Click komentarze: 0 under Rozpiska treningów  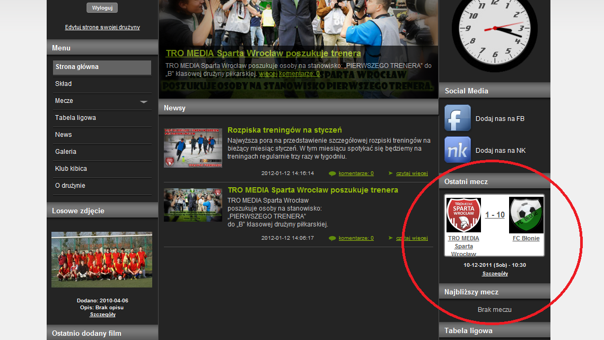pyautogui.click(x=356, y=173)
